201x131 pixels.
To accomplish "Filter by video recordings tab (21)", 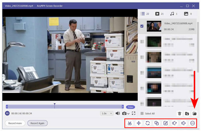I will click(159, 14).
